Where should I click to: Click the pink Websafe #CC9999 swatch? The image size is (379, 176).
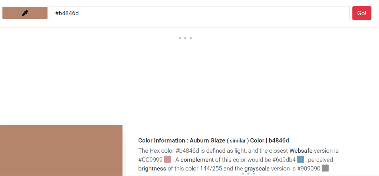point(167,159)
